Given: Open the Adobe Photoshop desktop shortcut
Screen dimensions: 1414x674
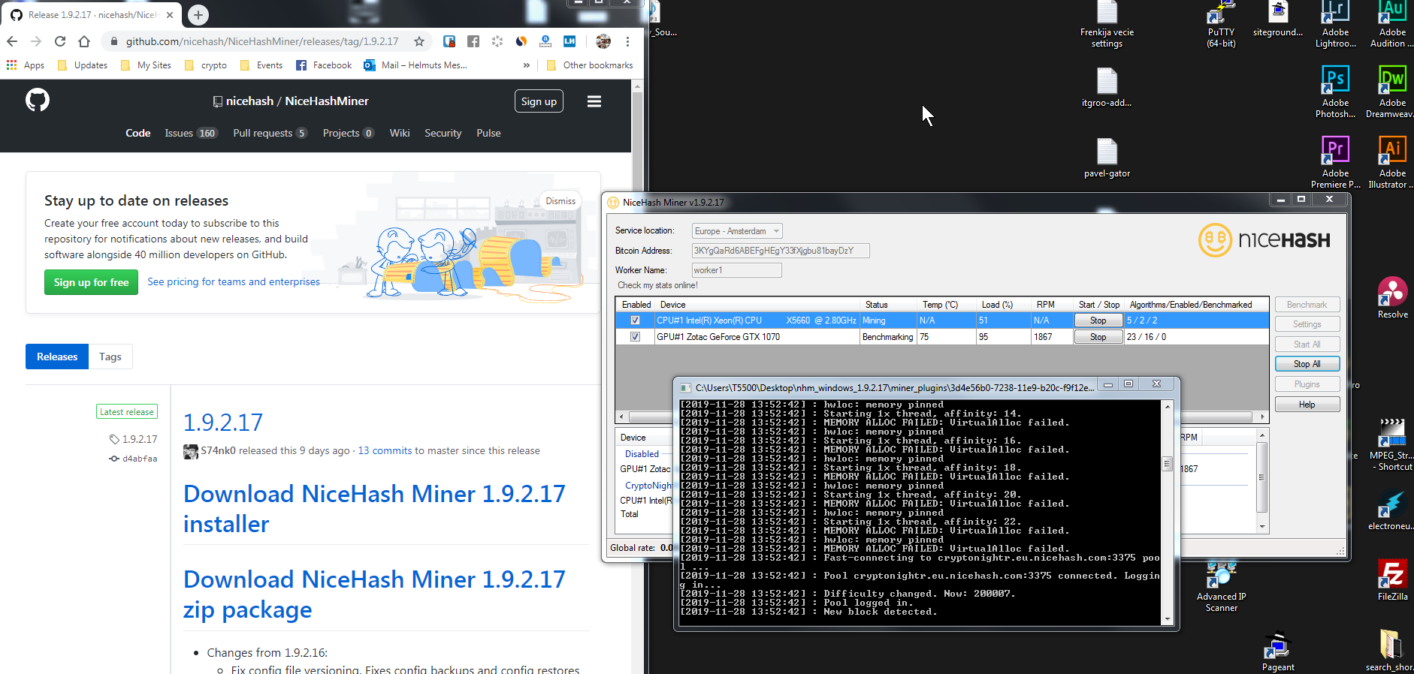Looking at the screenshot, I should (x=1335, y=80).
